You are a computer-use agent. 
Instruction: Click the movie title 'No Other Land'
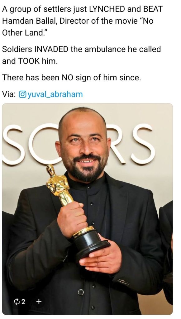click(78, 27)
